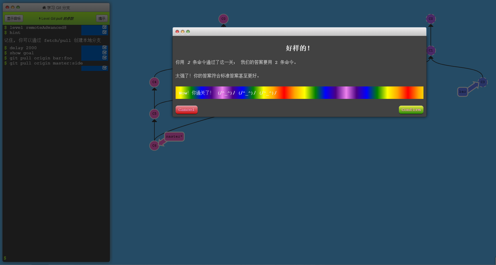Click the 提示 button in the header
The width and height of the screenshot is (496, 265).
point(102,18)
